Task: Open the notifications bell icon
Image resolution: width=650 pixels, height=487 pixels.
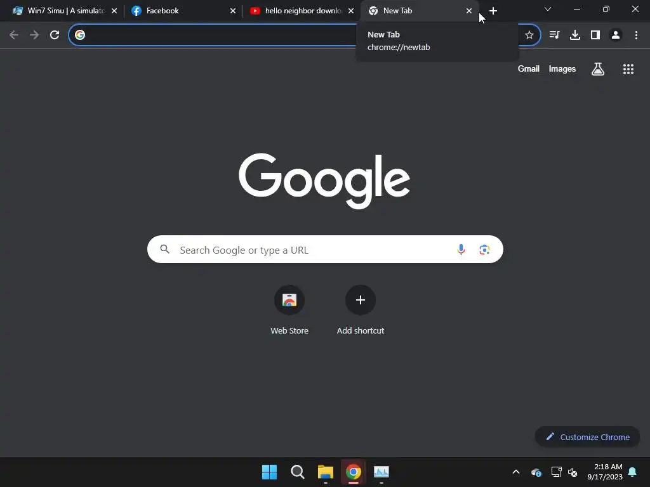Action: [x=633, y=472]
